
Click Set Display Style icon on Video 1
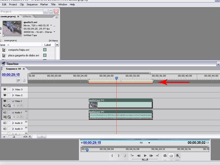(x=5, y=106)
